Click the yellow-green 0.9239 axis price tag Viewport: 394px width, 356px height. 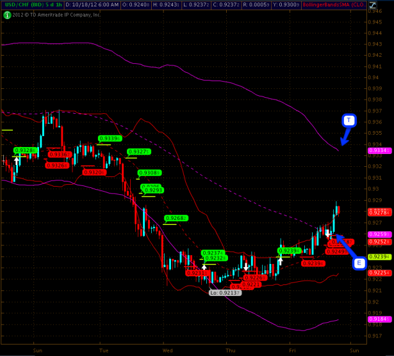[x=378, y=256]
